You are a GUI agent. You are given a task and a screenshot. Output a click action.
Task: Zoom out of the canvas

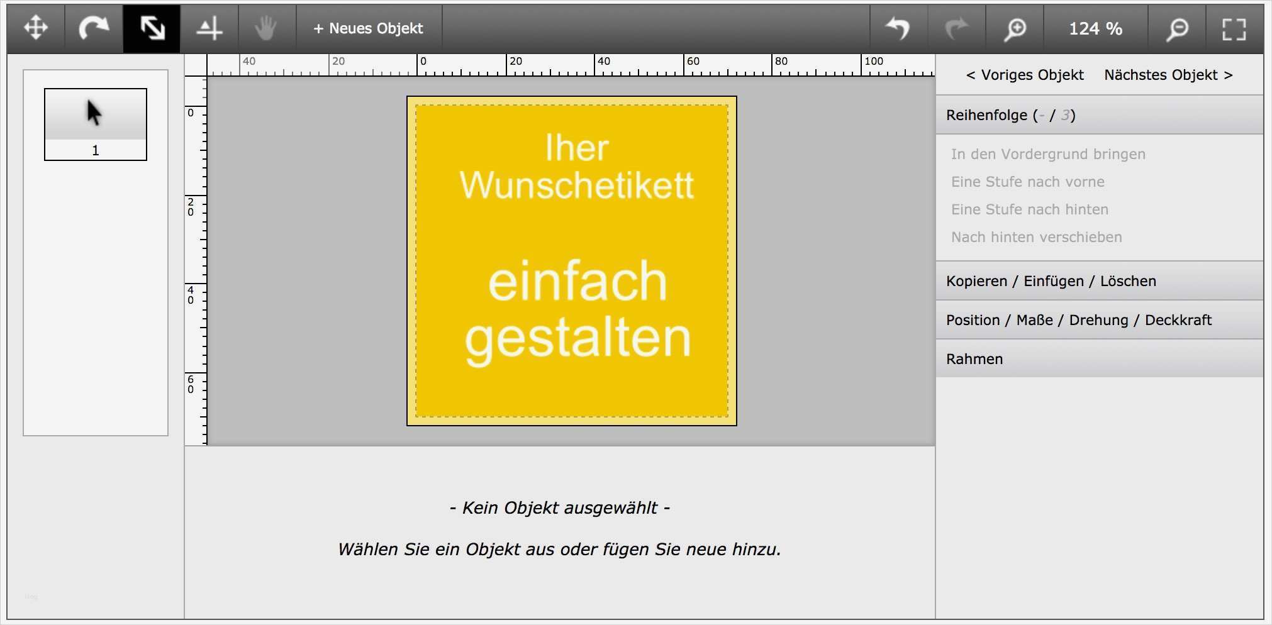[1178, 28]
